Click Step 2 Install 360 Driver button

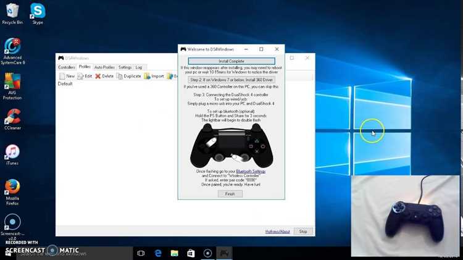point(231,80)
